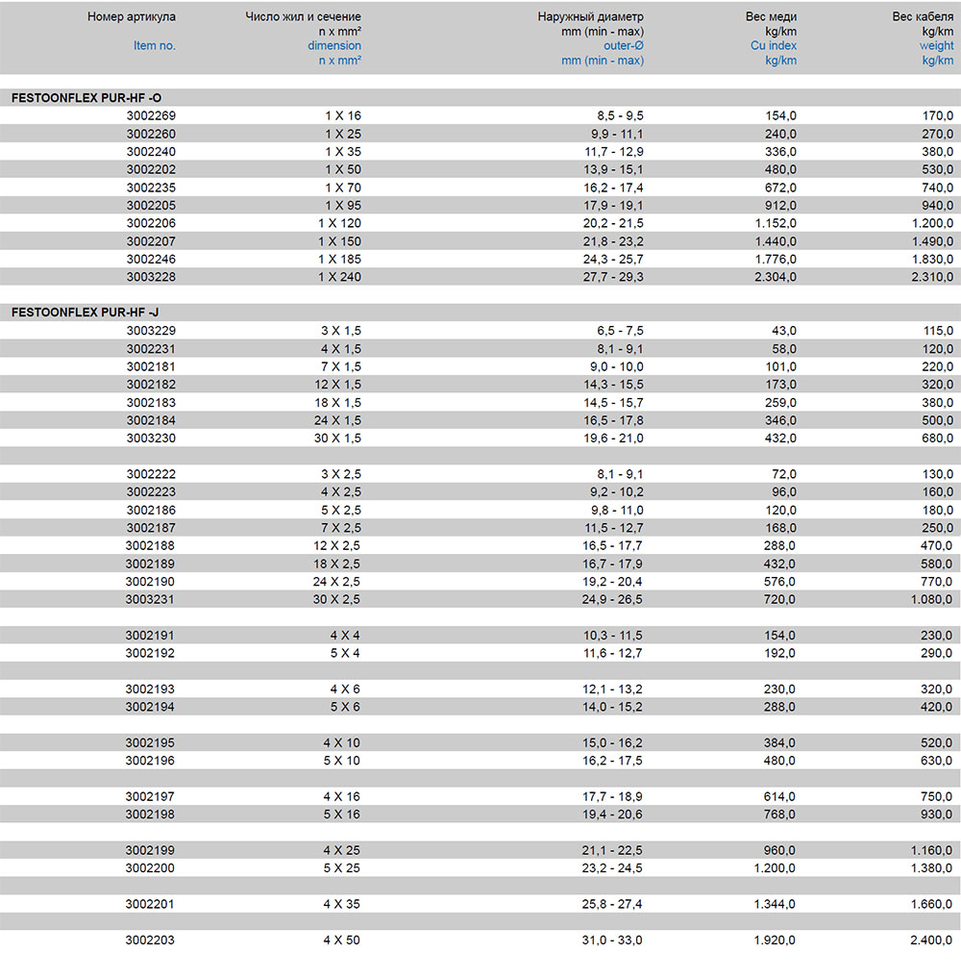
Task: Select item number 3002240
Action: point(151,152)
